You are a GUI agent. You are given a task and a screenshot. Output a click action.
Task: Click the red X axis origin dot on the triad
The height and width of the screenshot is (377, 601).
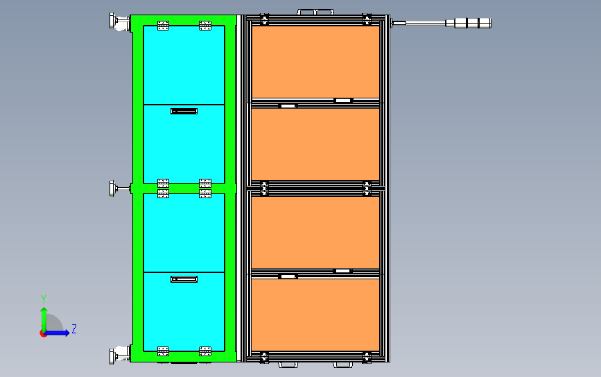pos(43,334)
